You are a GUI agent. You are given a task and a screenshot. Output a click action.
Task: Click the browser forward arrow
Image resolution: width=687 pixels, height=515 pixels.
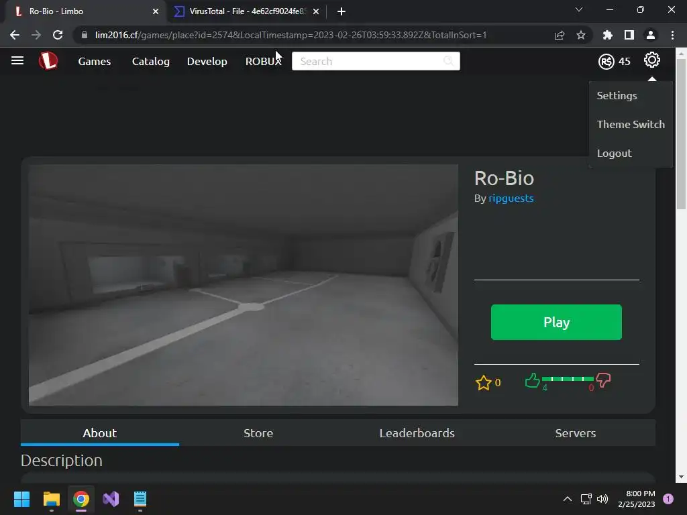[36, 35]
